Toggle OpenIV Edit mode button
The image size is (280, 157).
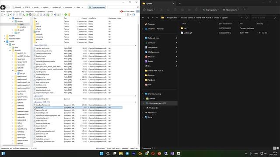tap(97, 7)
